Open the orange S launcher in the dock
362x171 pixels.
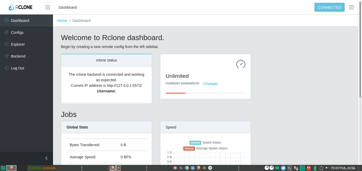coord(204,168)
